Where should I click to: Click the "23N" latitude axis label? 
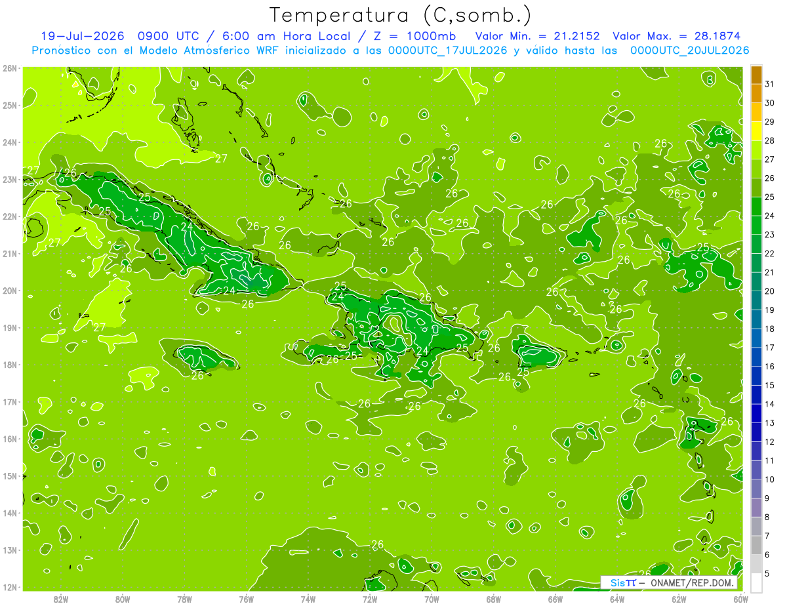pos(9,180)
